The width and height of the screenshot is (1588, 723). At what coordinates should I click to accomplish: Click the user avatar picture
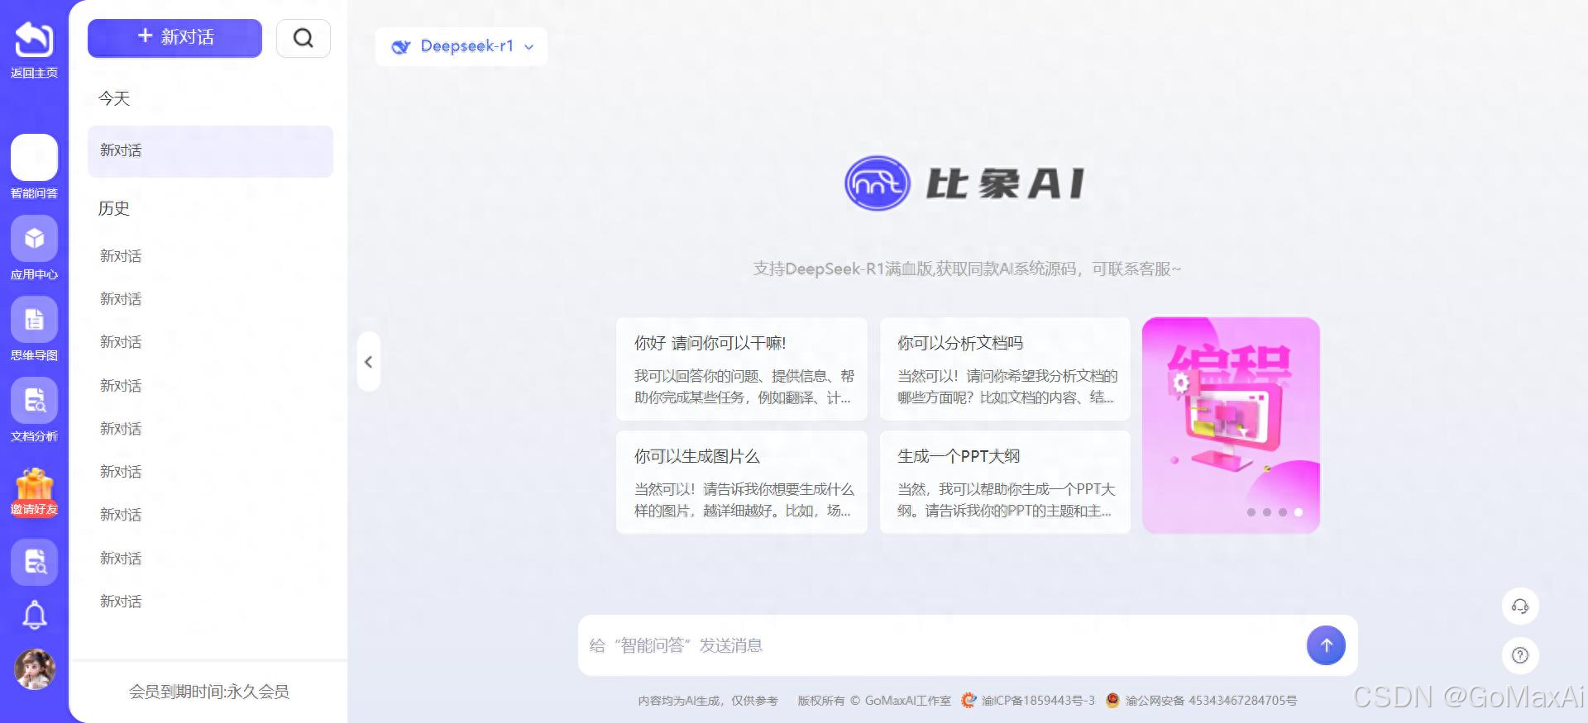34,668
